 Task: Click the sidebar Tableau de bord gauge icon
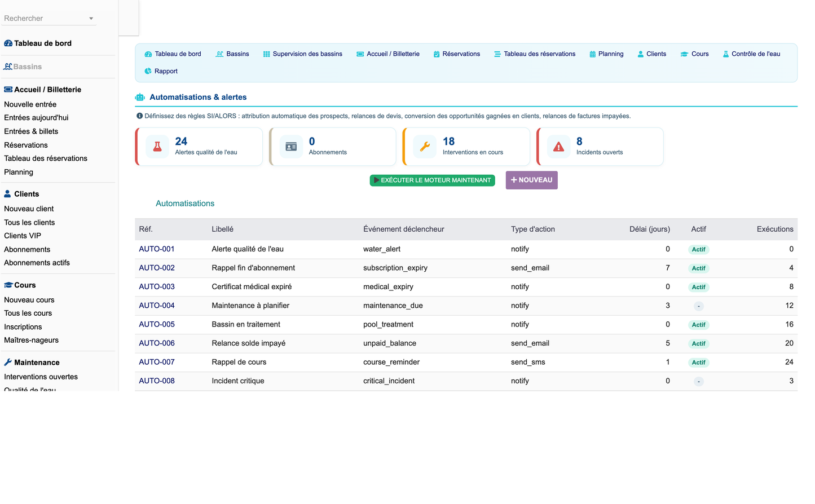tap(8, 43)
